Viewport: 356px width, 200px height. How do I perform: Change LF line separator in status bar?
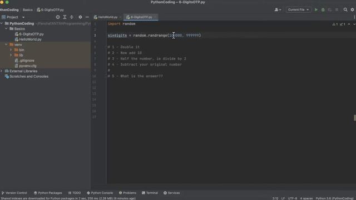click(x=283, y=198)
